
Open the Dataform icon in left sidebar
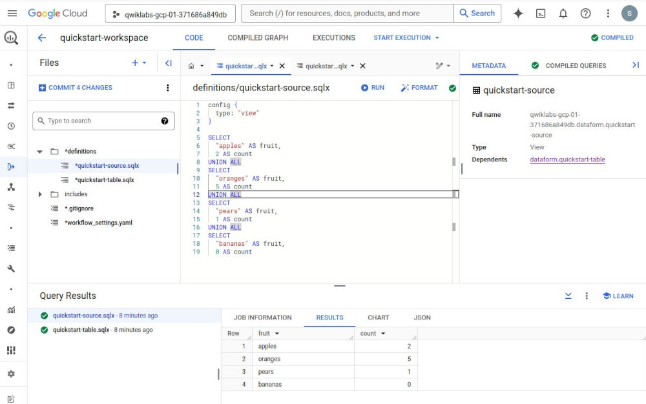tap(11, 167)
